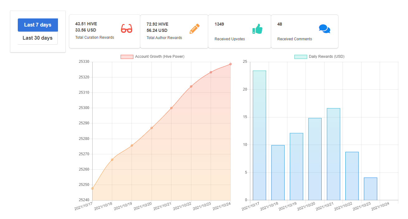The width and height of the screenshot is (408, 219).
Task: Click the green thumbs-up upvotes icon
Action: [257, 29]
